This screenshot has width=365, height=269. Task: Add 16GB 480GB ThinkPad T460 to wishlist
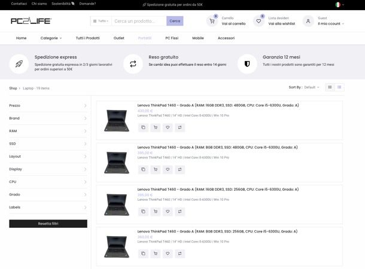pyautogui.click(x=168, y=127)
